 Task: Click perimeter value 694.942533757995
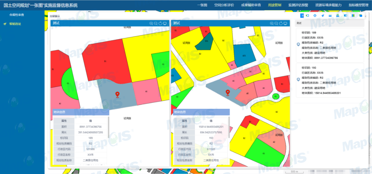click(211, 132)
